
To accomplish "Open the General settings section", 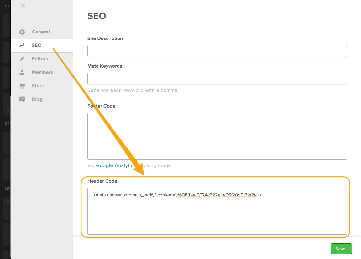I will tap(40, 32).
